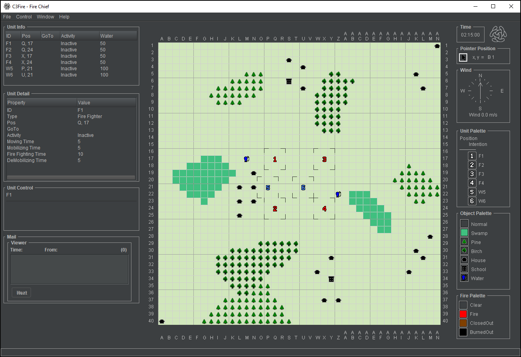The image size is (521, 357).
Task: Pick the Normal terrain swatch
Action: coord(464,224)
